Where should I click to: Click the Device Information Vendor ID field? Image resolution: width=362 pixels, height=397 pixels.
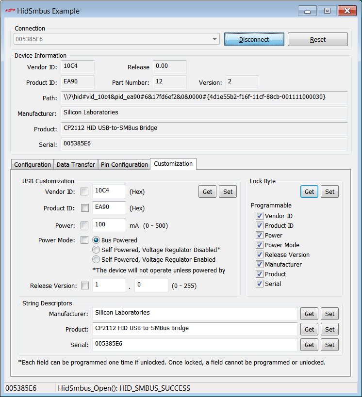click(x=78, y=67)
